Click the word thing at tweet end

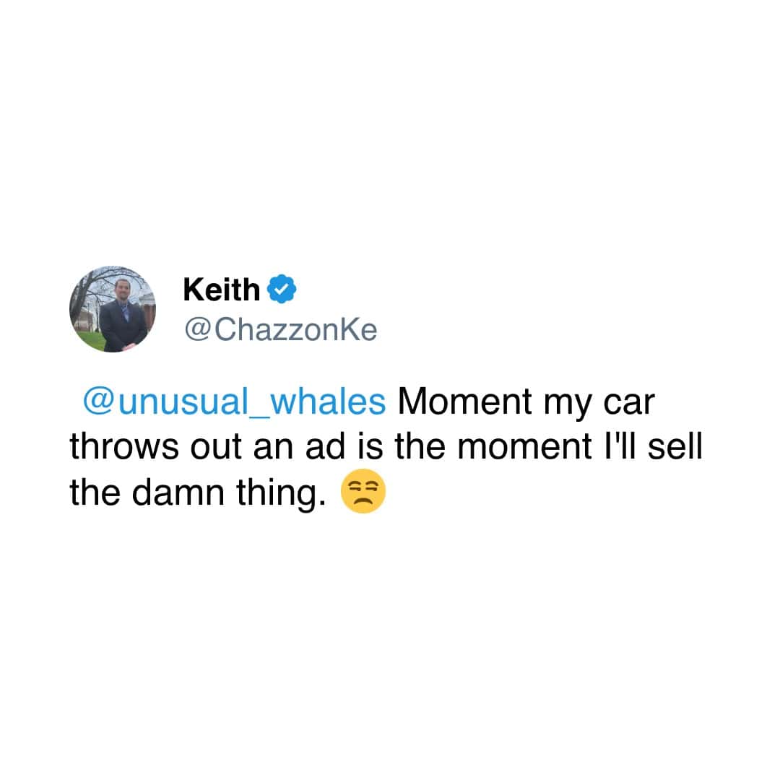[x=281, y=495]
